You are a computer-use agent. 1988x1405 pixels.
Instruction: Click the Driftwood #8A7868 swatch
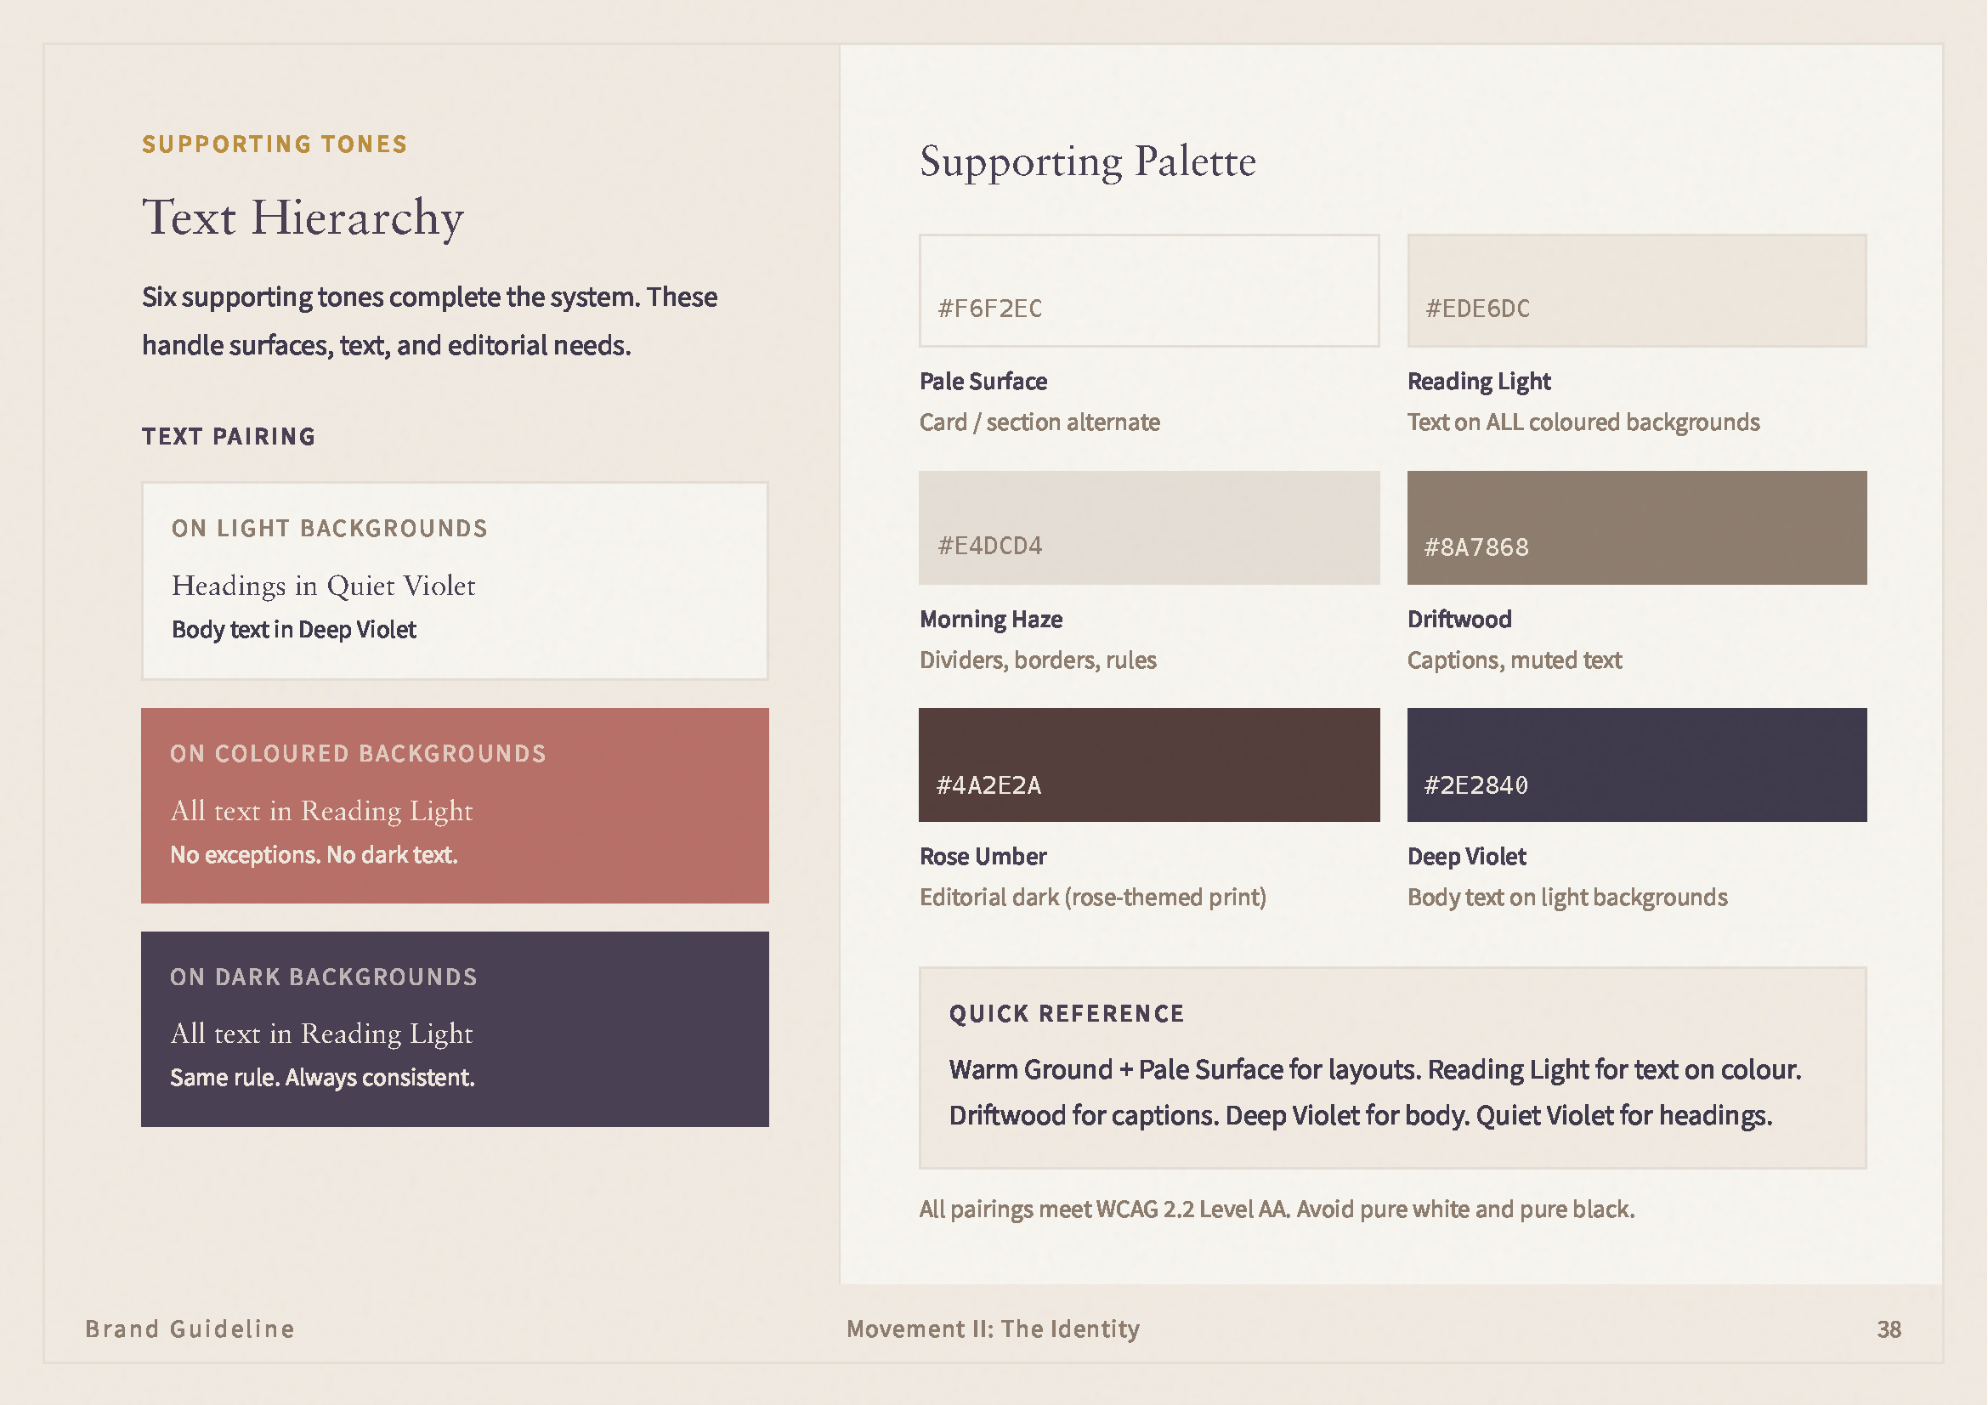[1636, 527]
